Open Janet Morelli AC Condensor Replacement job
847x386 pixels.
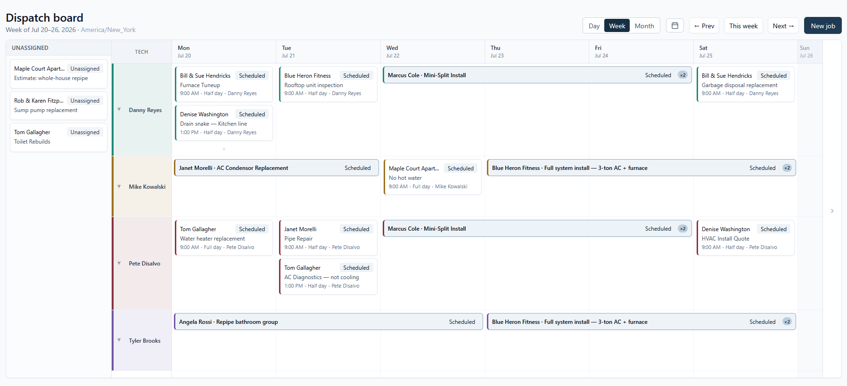click(x=276, y=168)
